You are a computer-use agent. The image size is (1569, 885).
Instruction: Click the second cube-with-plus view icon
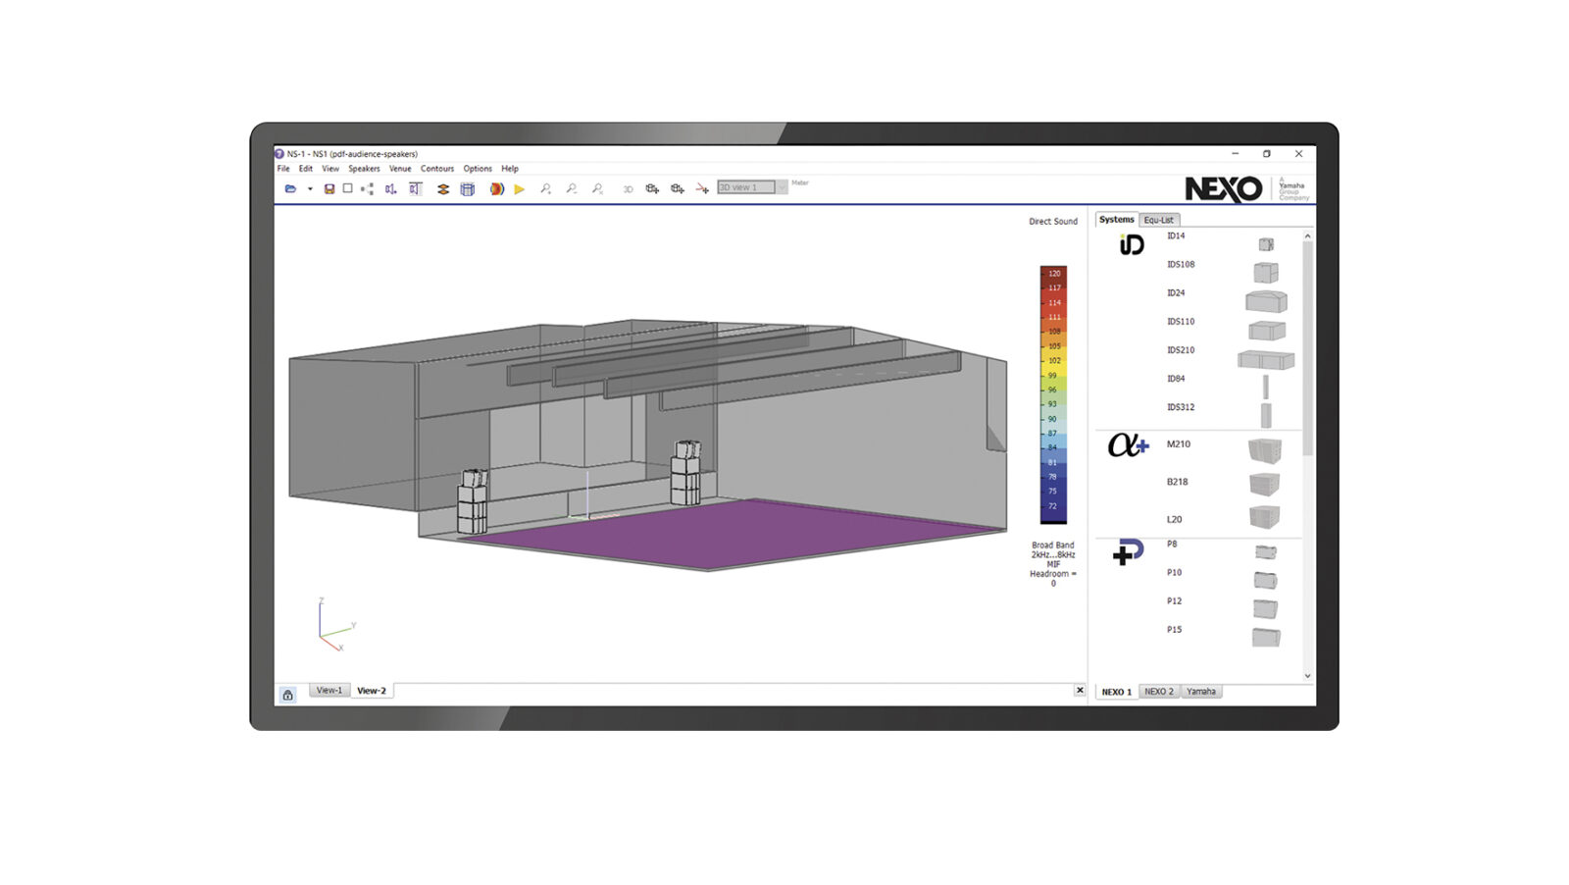click(x=678, y=188)
